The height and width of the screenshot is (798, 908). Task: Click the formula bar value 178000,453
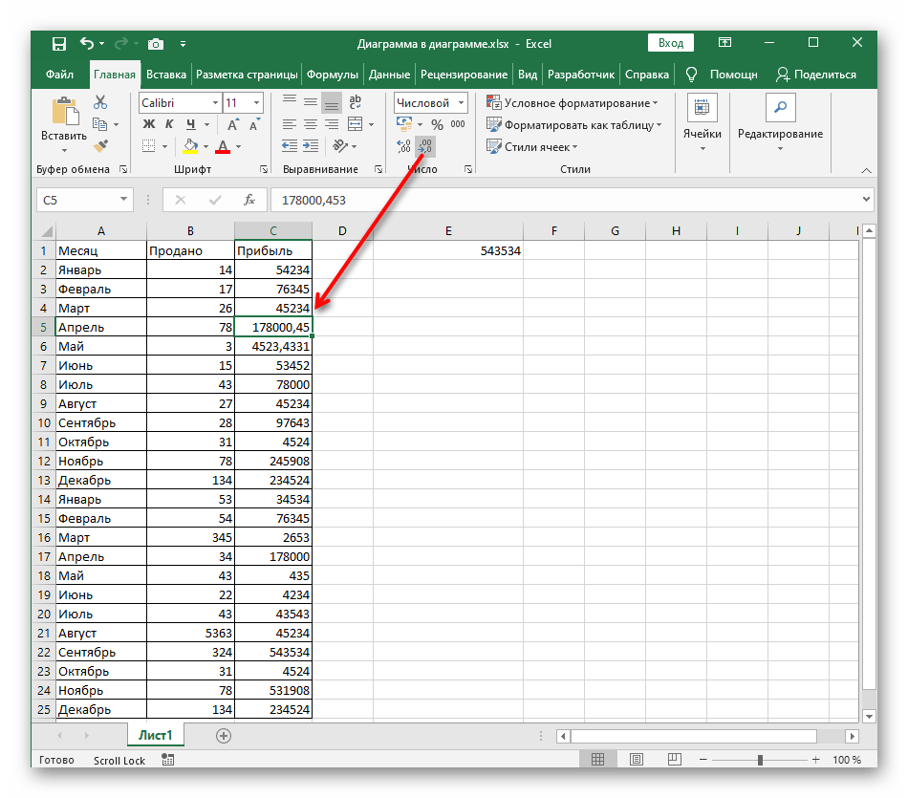[313, 201]
